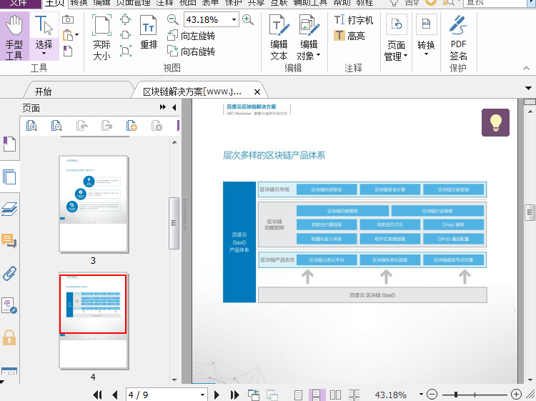Click the delete page icon in the panel
This screenshot has height=401, width=536.
pyautogui.click(x=157, y=126)
